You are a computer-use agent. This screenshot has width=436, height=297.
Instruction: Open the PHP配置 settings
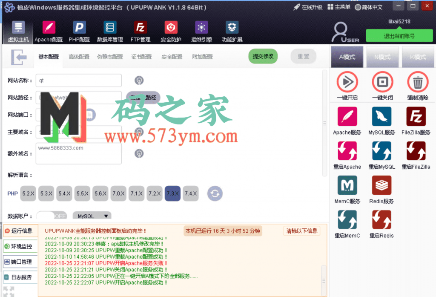[x=79, y=32]
